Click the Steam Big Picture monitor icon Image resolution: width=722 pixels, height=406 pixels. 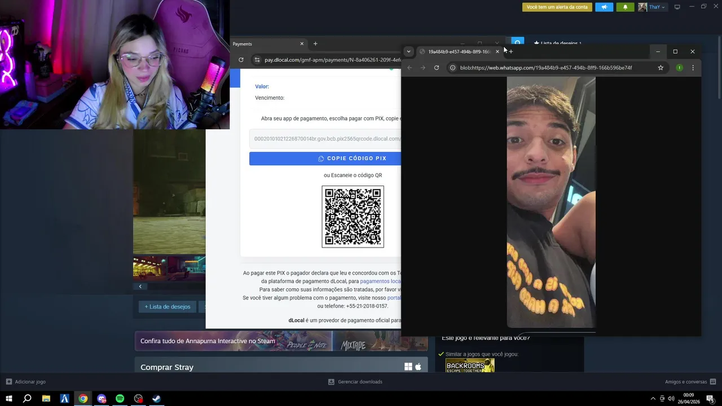[x=677, y=7]
